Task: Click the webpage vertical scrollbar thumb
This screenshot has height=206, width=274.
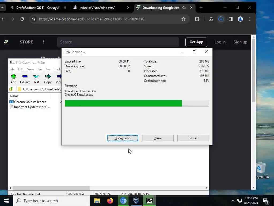Action: (254, 71)
